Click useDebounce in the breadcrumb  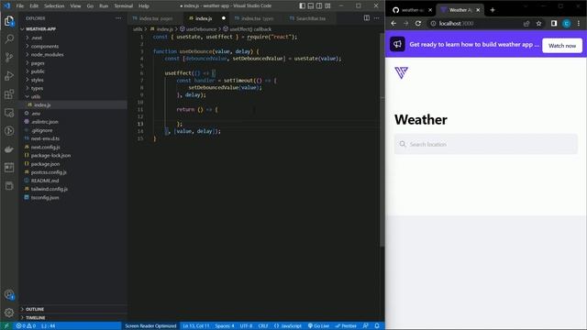[x=201, y=29]
